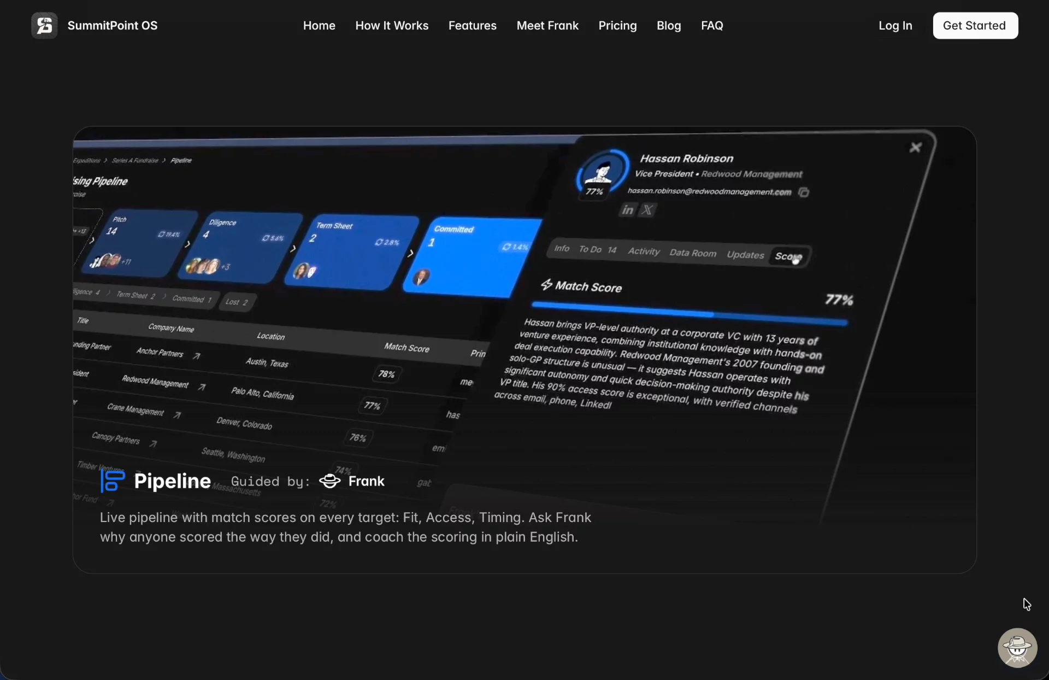
Task: Go to the Home page
Action: pos(319,26)
